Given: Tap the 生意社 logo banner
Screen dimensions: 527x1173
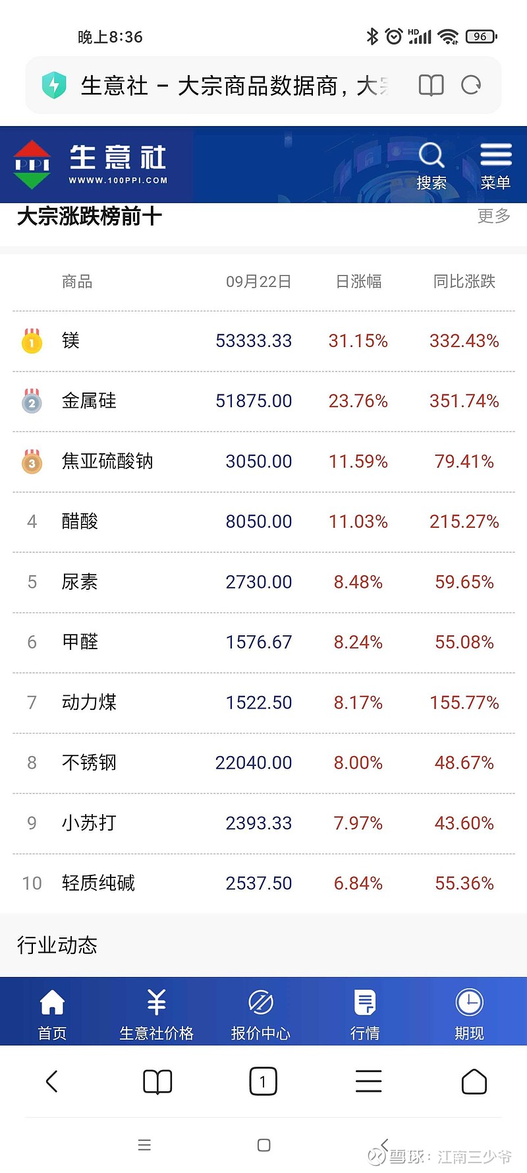Looking at the screenshot, I should (x=91, y=164).
